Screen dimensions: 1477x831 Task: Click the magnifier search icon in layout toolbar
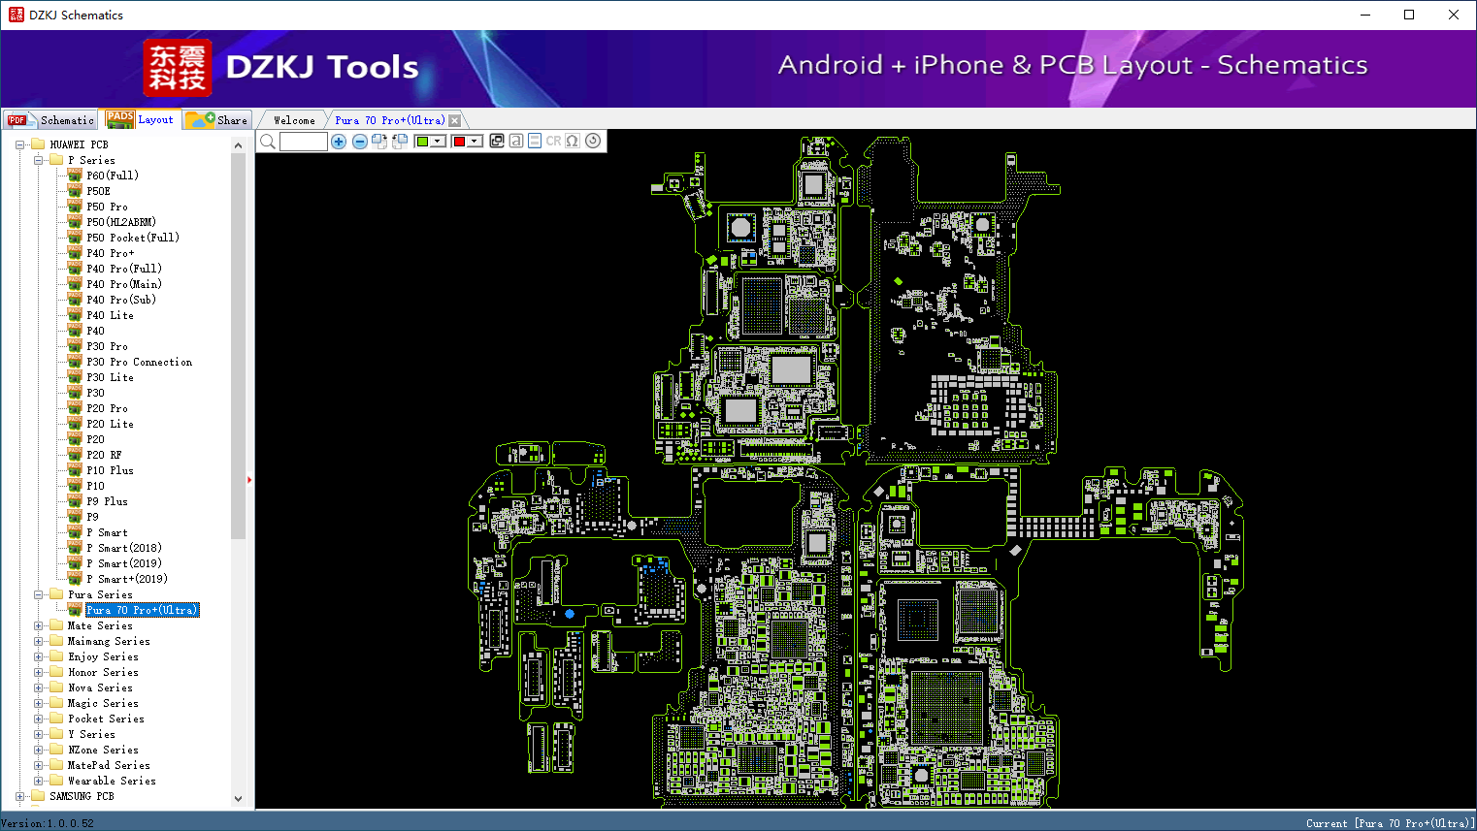coord(268,142)
